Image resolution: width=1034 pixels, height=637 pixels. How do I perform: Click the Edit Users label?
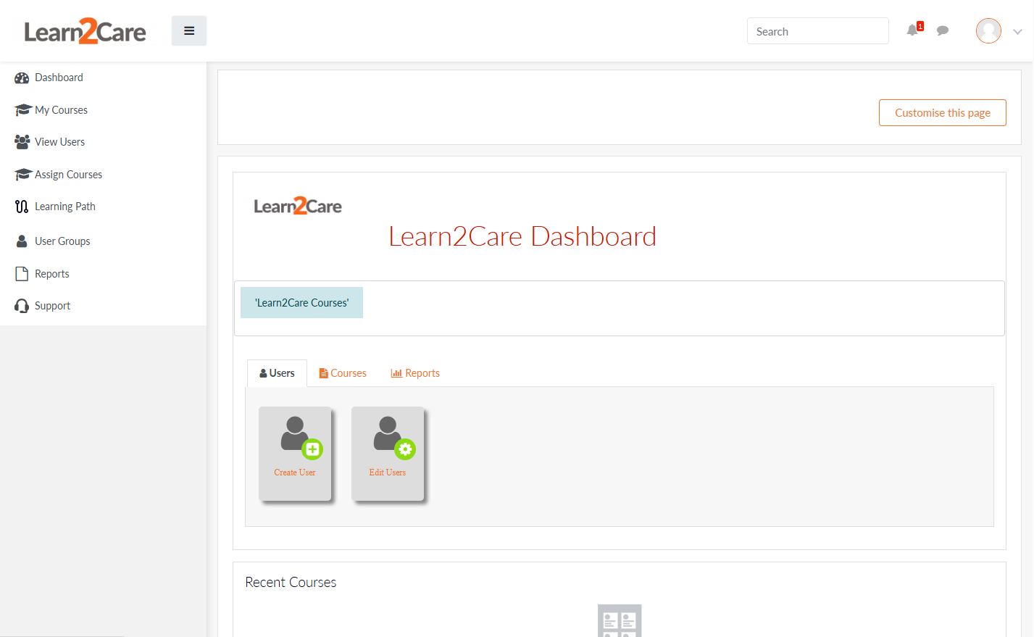click(388, 472)
